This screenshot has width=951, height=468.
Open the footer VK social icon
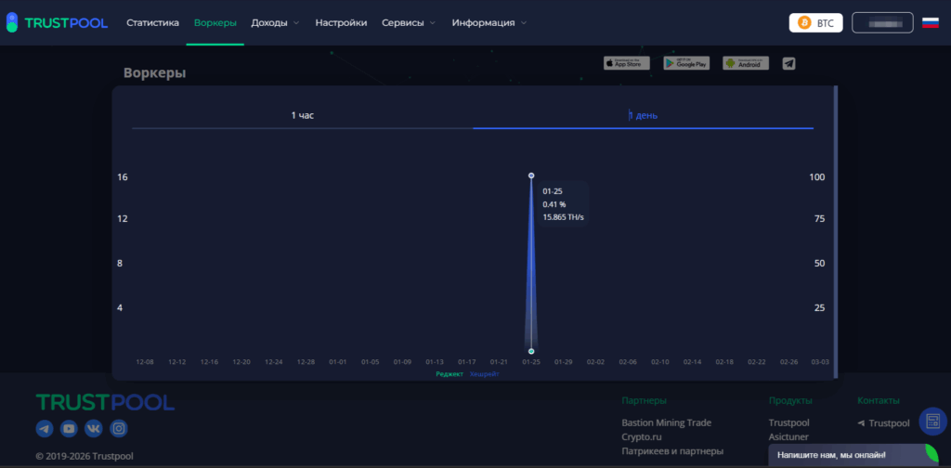coord(94,428)
